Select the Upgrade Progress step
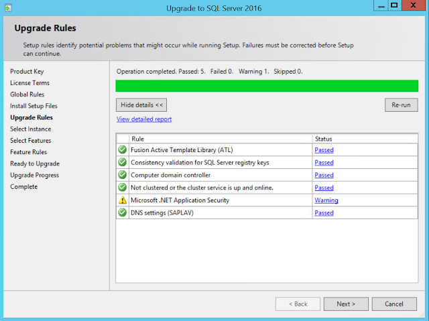429x321 pixels. point(34,176)
